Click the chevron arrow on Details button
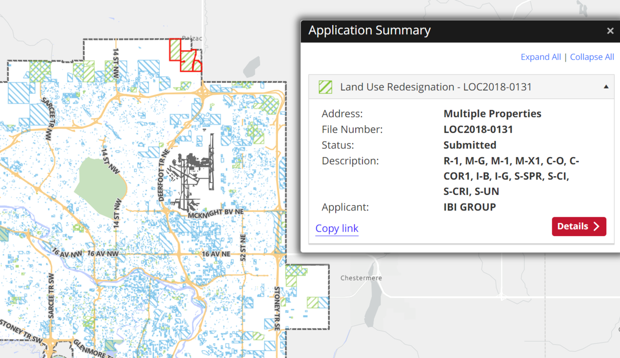620x358 pixels. pyautogui.click(x=596, y=226)
